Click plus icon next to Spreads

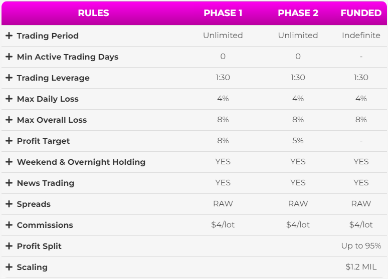pos(9,204)
